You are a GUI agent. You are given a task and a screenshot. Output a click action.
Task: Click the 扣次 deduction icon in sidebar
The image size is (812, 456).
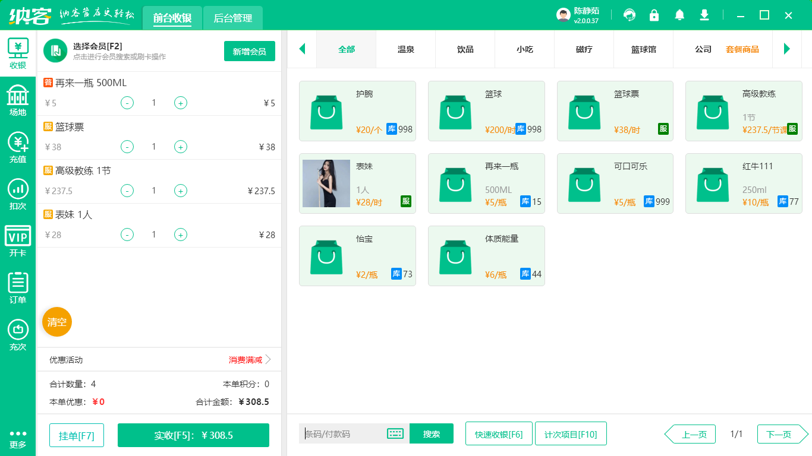pos(17,190)
